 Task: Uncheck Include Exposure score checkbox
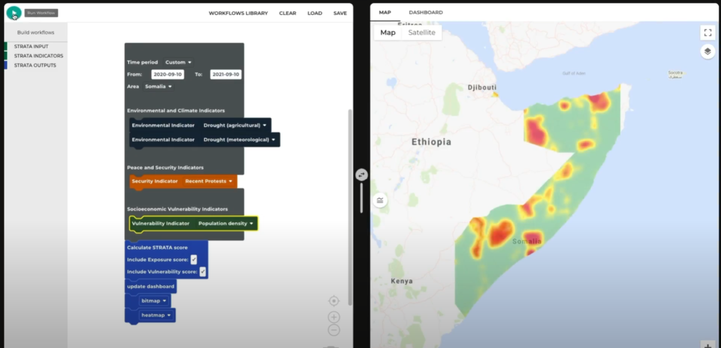coord(193,260)
